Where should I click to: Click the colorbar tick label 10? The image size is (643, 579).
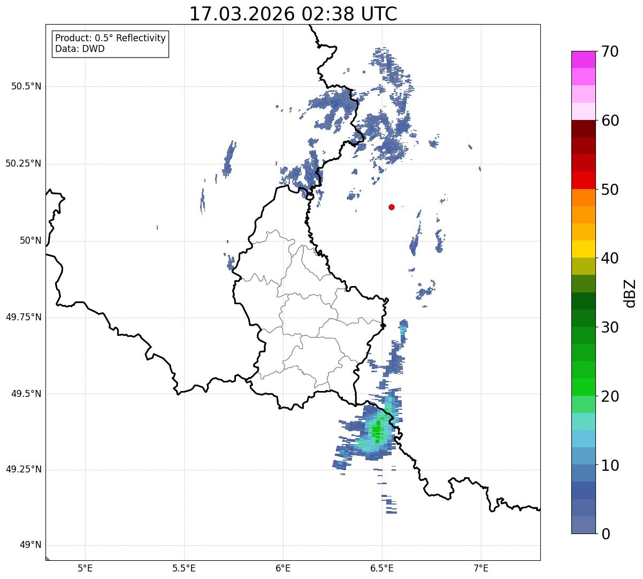tap(610, 465)
